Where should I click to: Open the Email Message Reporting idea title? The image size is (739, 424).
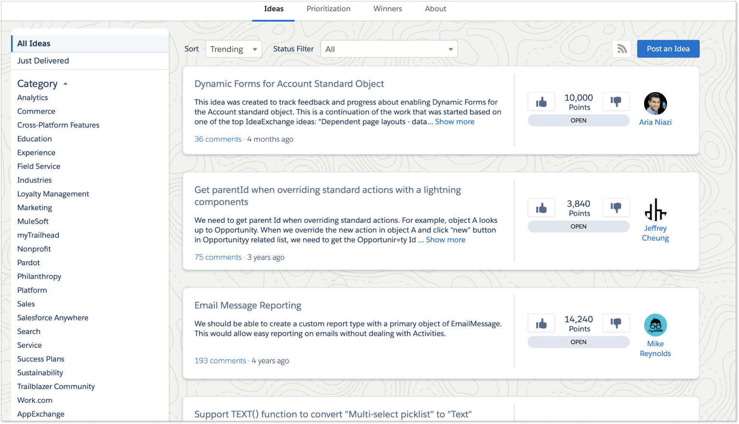[x=248, y=305]
